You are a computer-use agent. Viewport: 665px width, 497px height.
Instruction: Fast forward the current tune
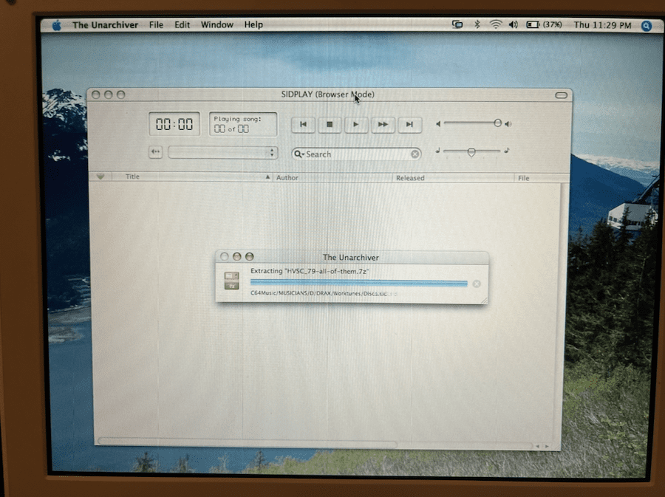[x=383, y=125]
